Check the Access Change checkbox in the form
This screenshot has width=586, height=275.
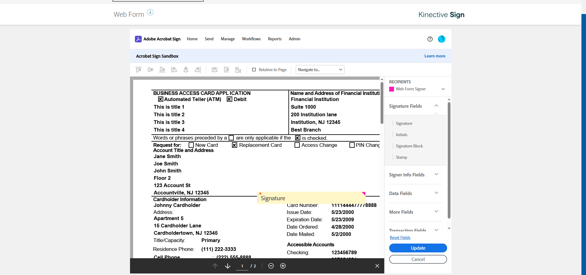coord(297,145)
